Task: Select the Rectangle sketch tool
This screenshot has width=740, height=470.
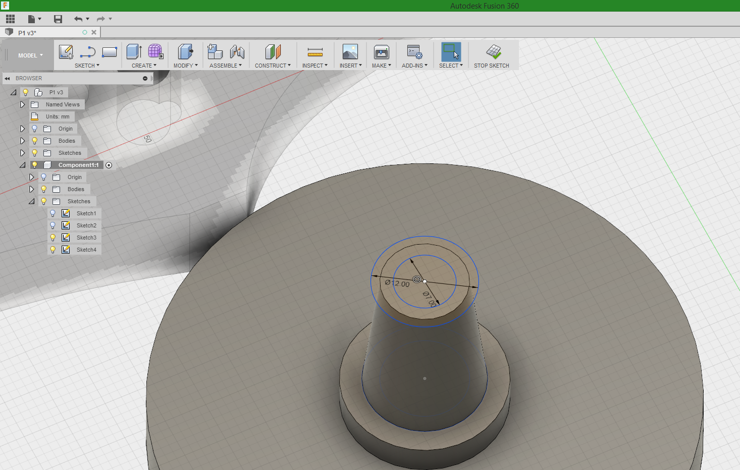Action: click(x=110, y=52)
